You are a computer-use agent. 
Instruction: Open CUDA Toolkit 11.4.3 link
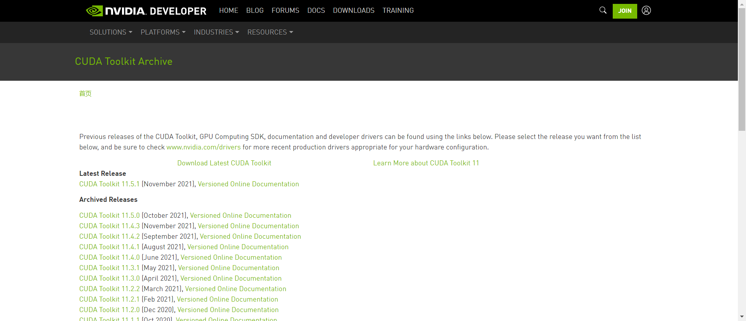(x=109, y=226)
